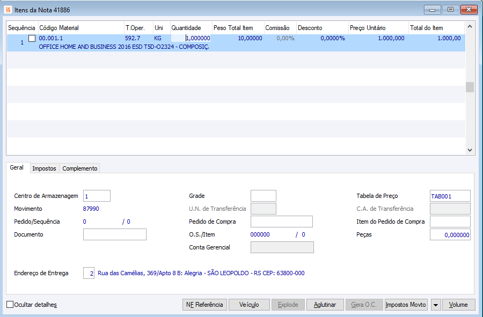
Task: Open the dropdown arrow beside Impostos Movto
Action: point(436,305)
